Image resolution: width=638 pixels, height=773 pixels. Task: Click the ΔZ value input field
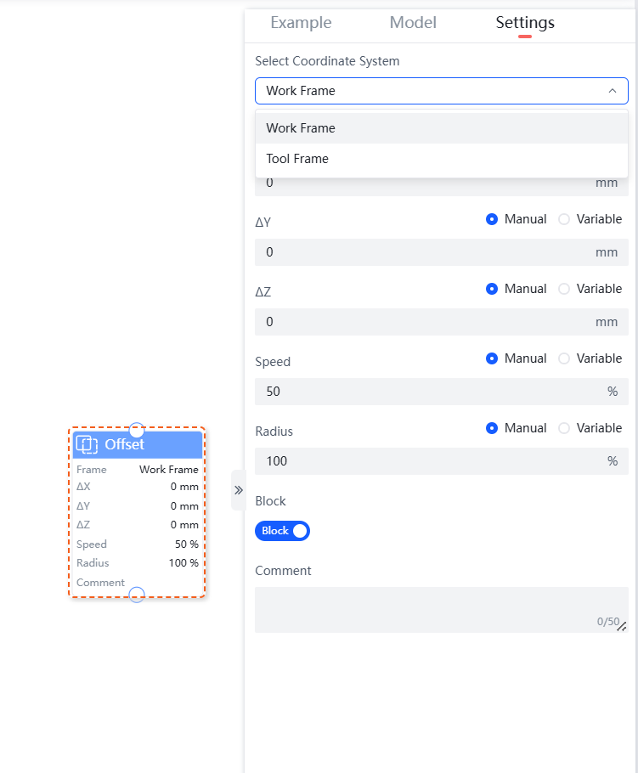(425, 322)
